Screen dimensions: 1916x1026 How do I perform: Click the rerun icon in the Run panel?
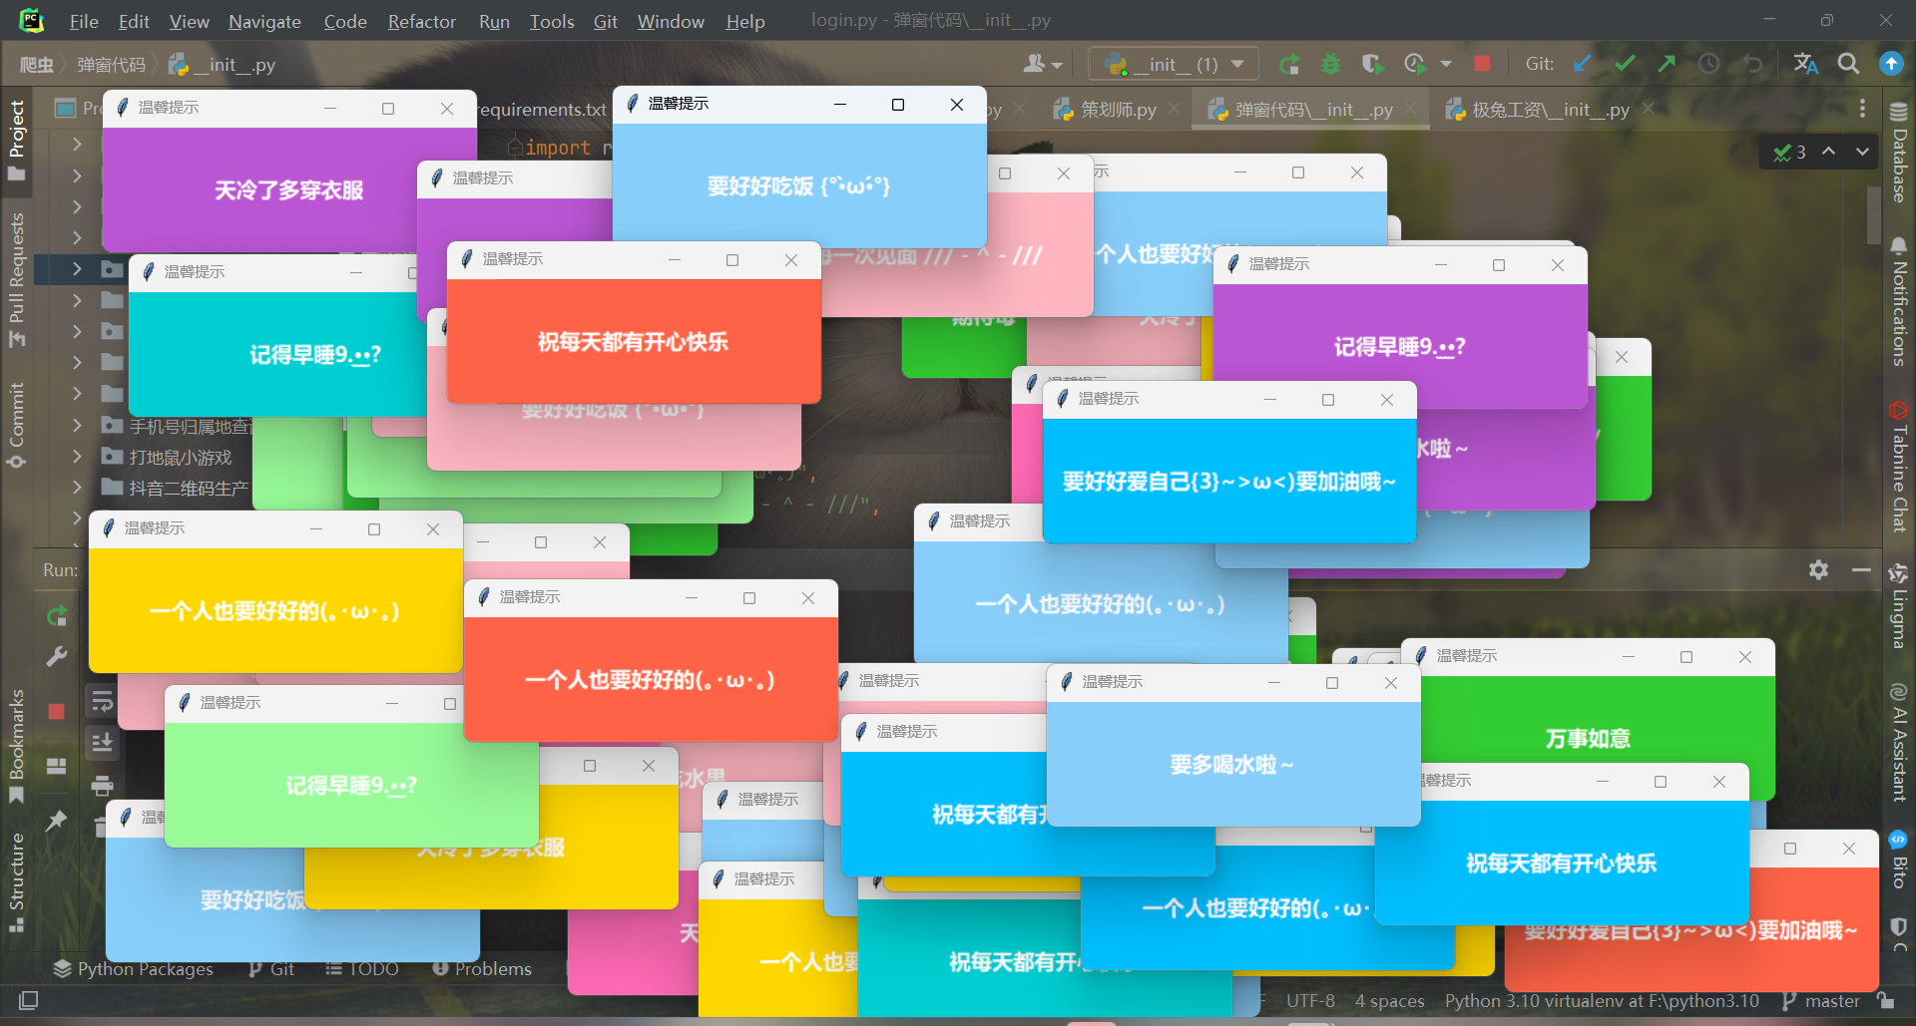pyautogui.click(x=57, y=617)
